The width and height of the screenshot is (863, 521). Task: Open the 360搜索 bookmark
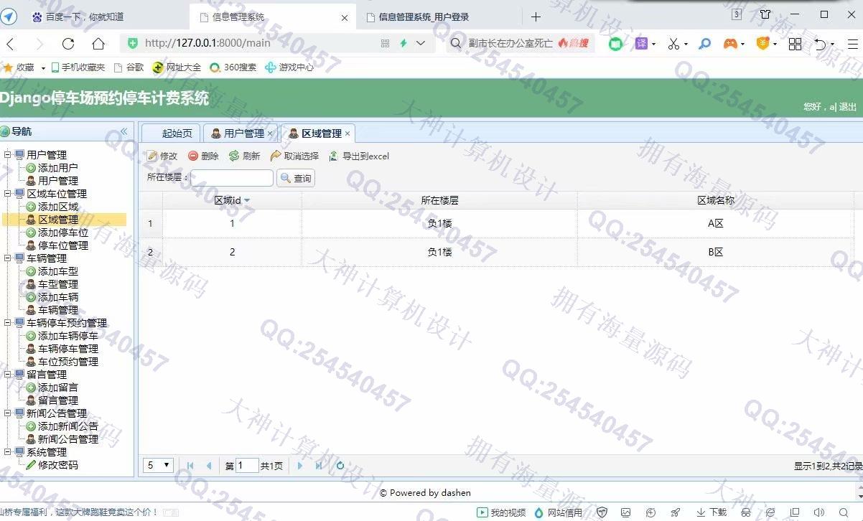233,67
